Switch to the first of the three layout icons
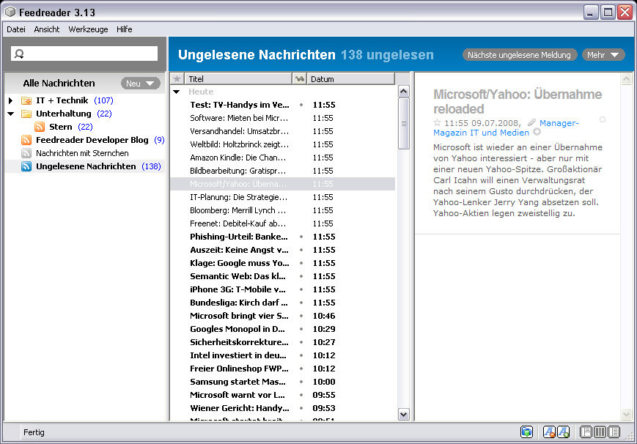Image resolution: width=637 pixels, height=444 pixels. (x=586, y=432)
